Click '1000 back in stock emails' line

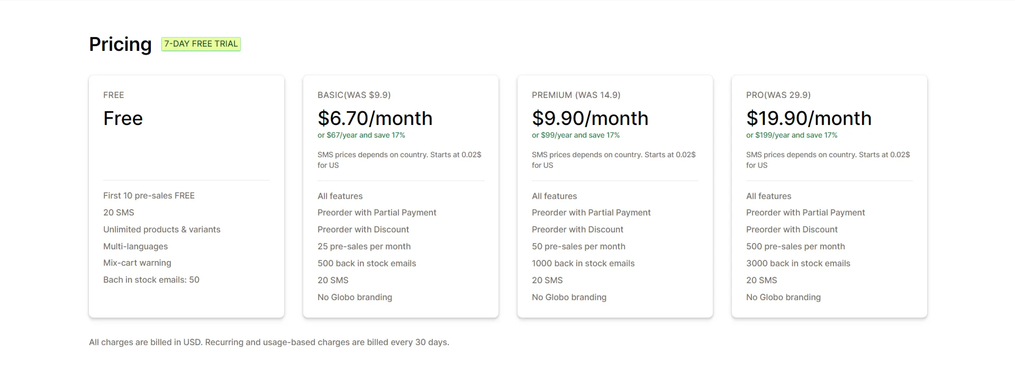[583, 264]
